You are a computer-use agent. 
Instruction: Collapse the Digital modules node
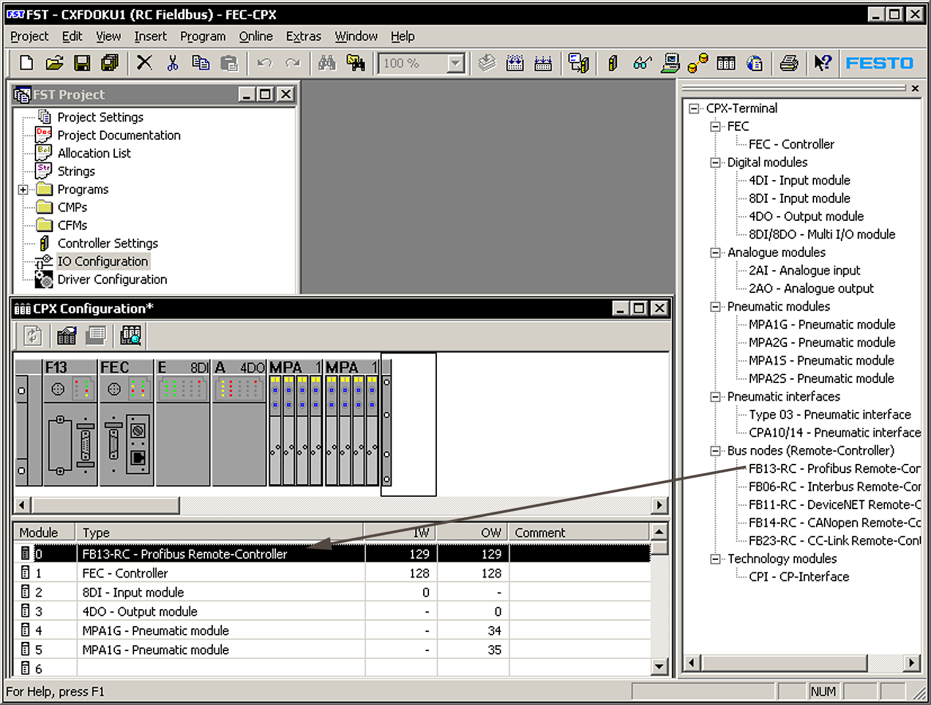click(715, 162)
